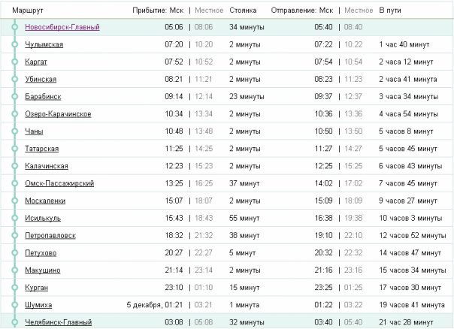Click the В пути column header
The height and width of the screenshot is (329, 454).
(391, 11)
